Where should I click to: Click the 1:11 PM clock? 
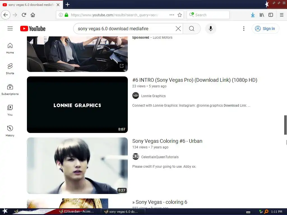pos(277,212)
